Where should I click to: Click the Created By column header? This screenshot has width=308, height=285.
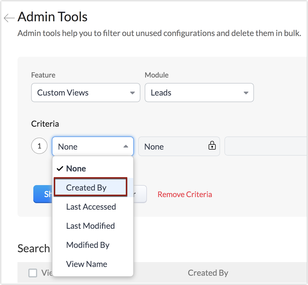208,273
